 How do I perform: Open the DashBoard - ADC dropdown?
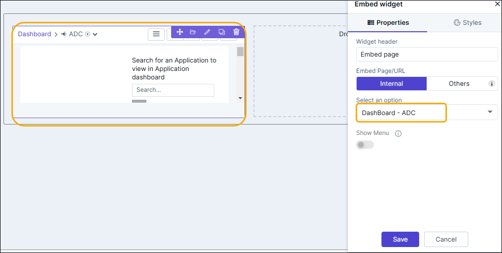pyautogui.click(x=427, y=112)
